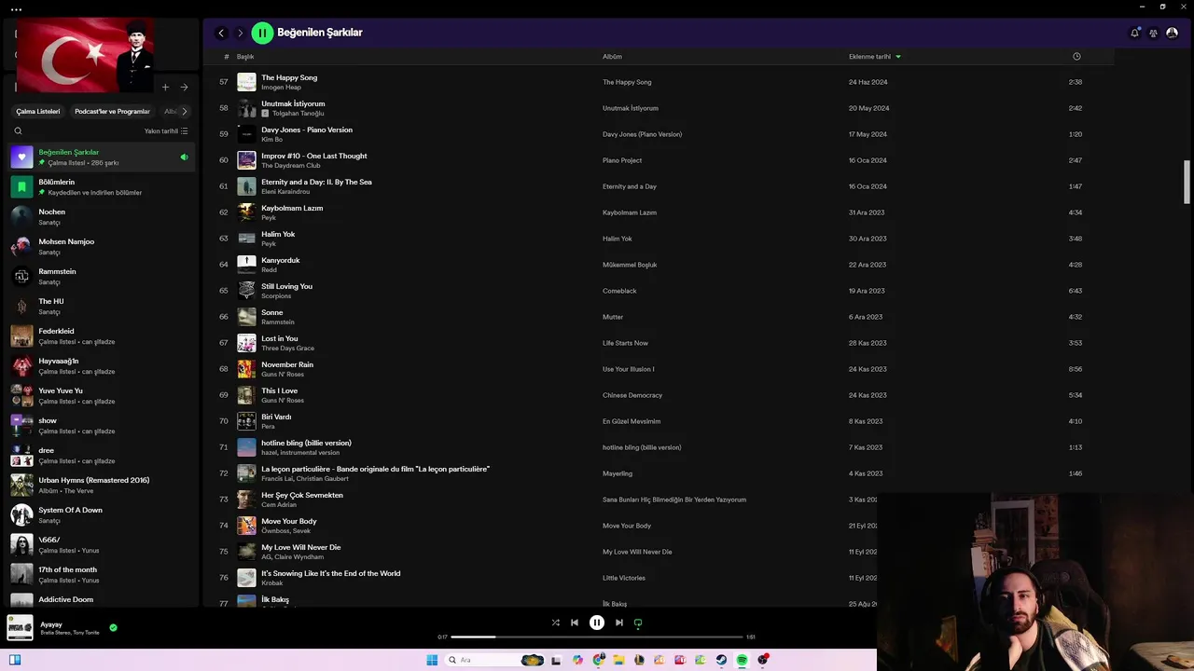Screen dimensions: 1194x671
Task: Click the green saved checkmark next to Ayayay
Action: 113,627
